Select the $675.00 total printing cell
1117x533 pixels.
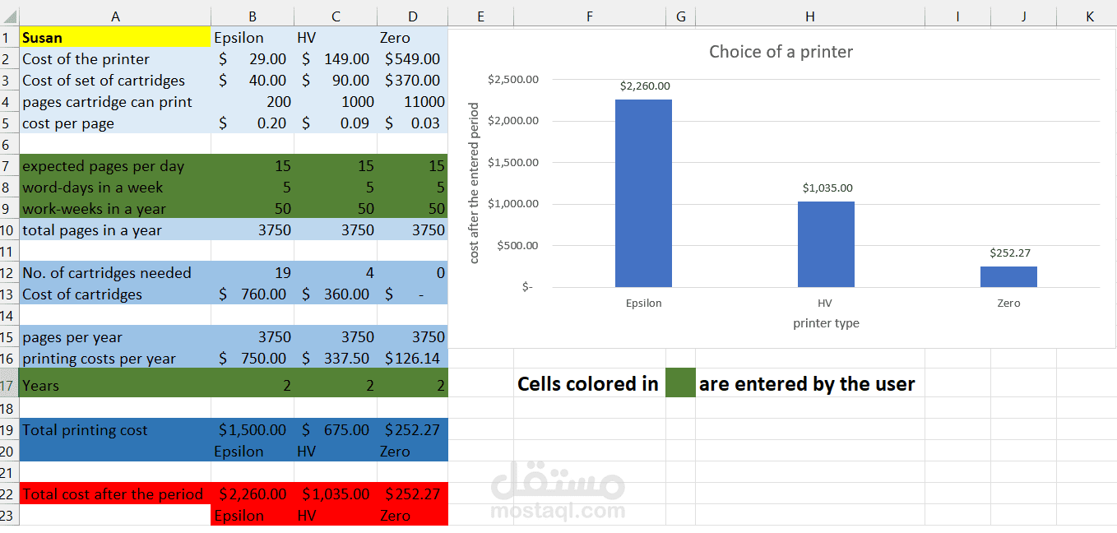click(x=336, y=429)
